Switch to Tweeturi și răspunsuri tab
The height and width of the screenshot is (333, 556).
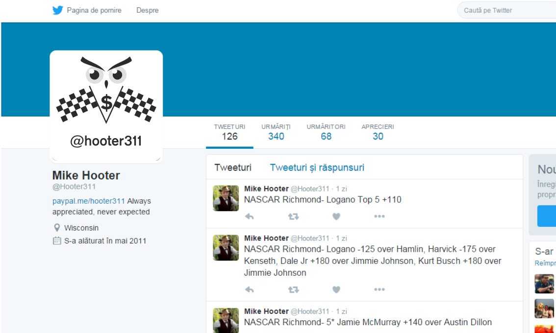pyautogui.click(x=317, y=167)
